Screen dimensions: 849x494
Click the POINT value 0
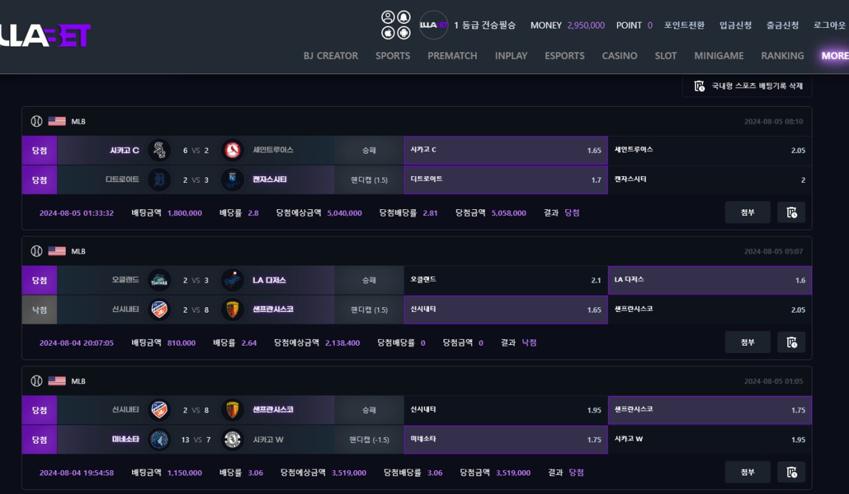point(650,25)
